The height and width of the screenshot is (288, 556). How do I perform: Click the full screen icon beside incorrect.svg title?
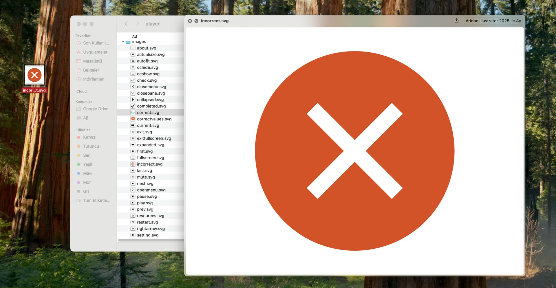coord(196,21)
